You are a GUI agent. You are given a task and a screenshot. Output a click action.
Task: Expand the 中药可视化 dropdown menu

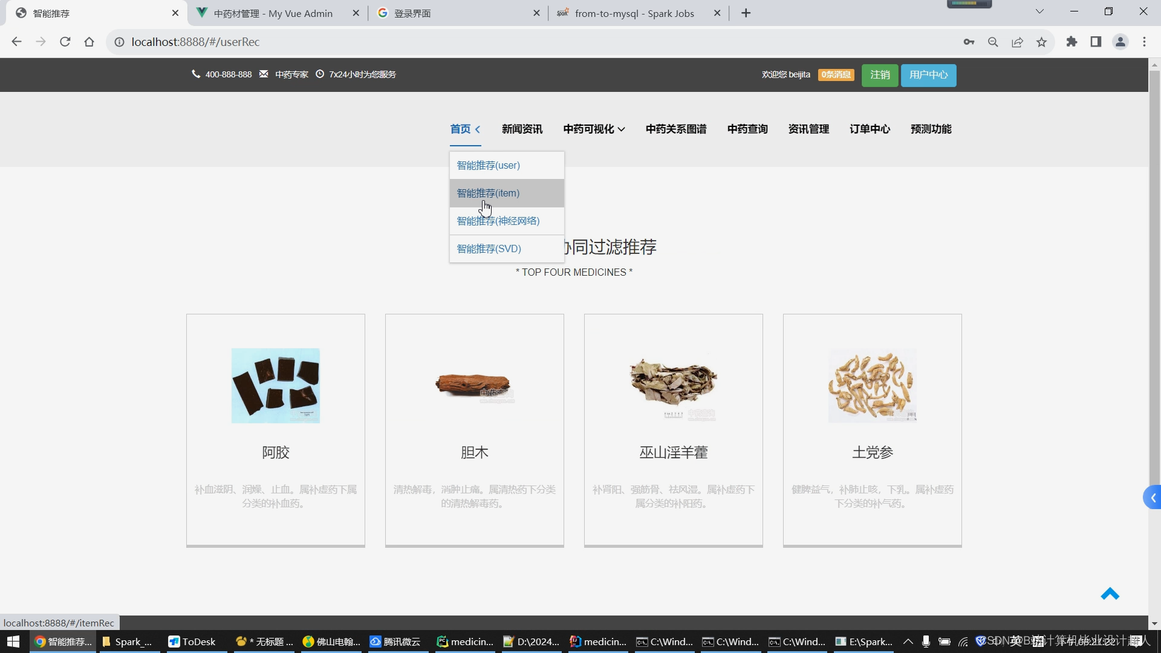click(x=594, y=129)
